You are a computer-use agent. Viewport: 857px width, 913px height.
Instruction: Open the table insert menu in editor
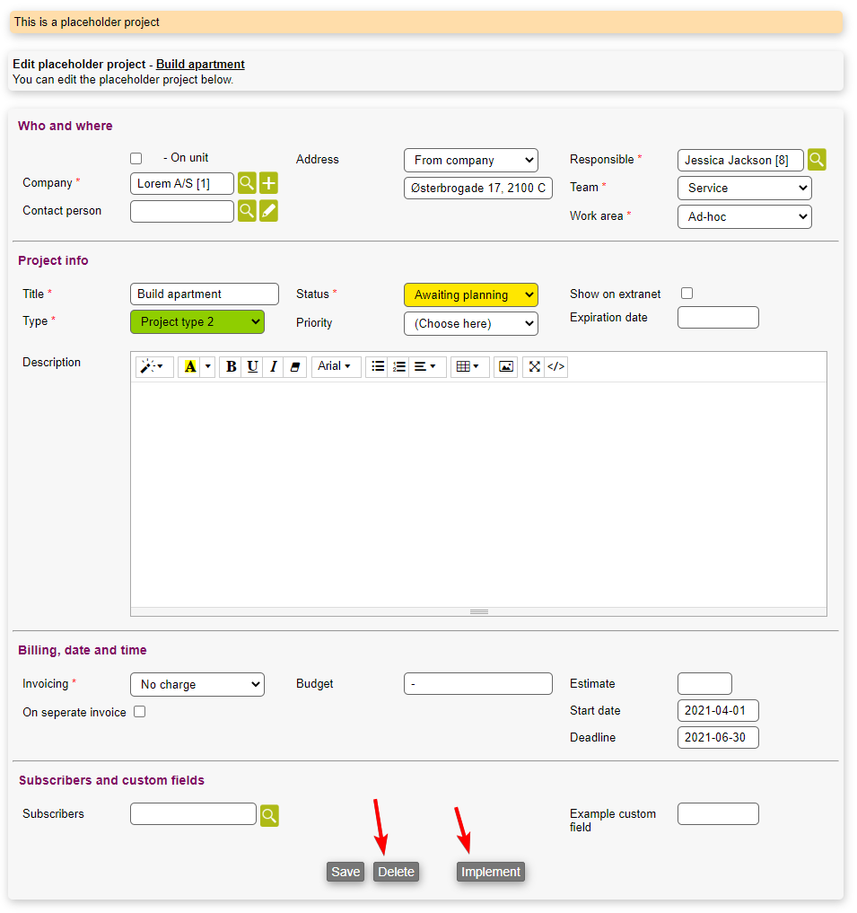pos(468,366)
